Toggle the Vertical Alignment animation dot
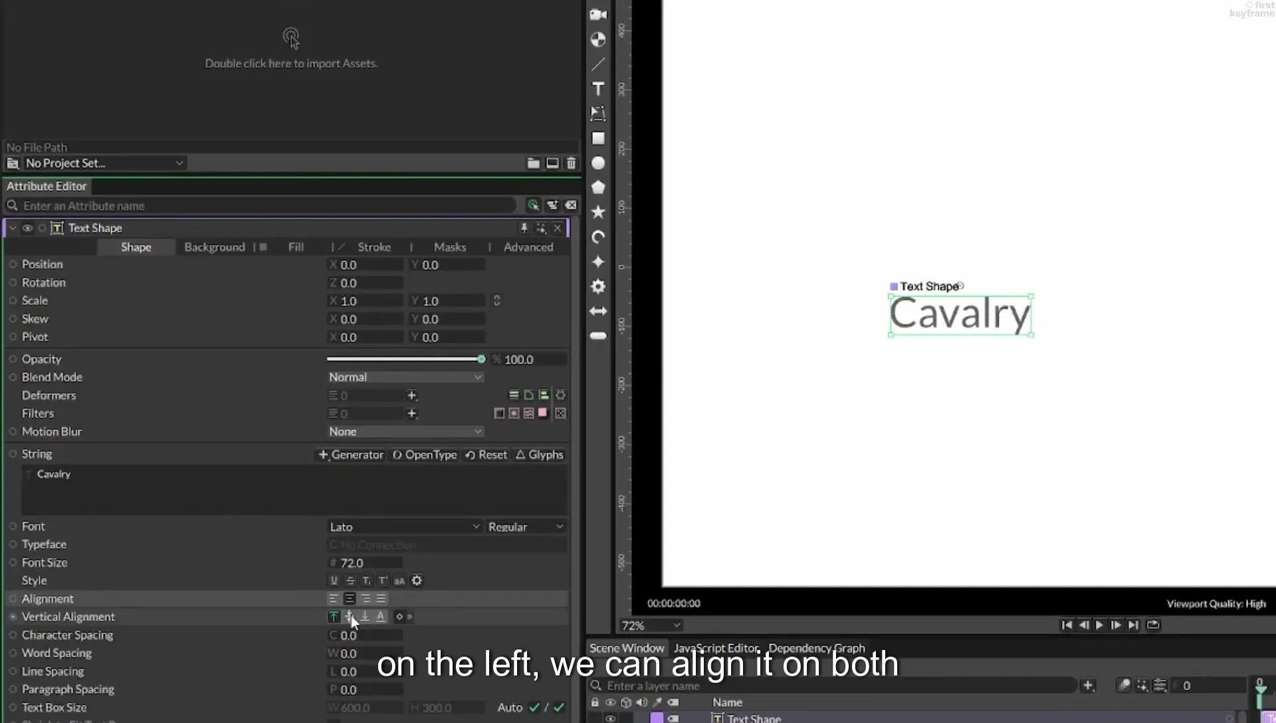1276x723 pixels. tap(13, 617)
